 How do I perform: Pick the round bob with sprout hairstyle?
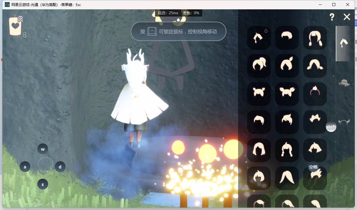pos(259,178)
